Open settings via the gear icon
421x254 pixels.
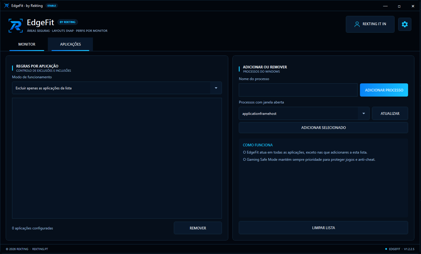click(405, 24)
